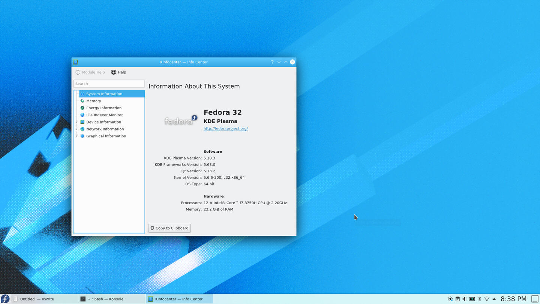This screenshot has height=304, width=540.
Task: Click the kernel version value 5.6.6-300.fc32.x86_64
Action: pyautogui.click(x=224, y=178)
